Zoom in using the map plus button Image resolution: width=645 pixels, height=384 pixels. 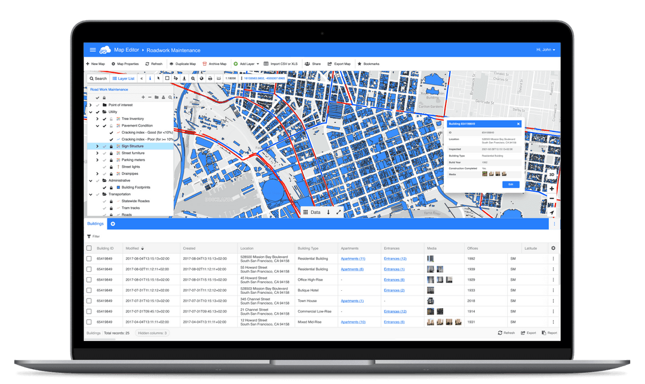click(x=551, y=188)
